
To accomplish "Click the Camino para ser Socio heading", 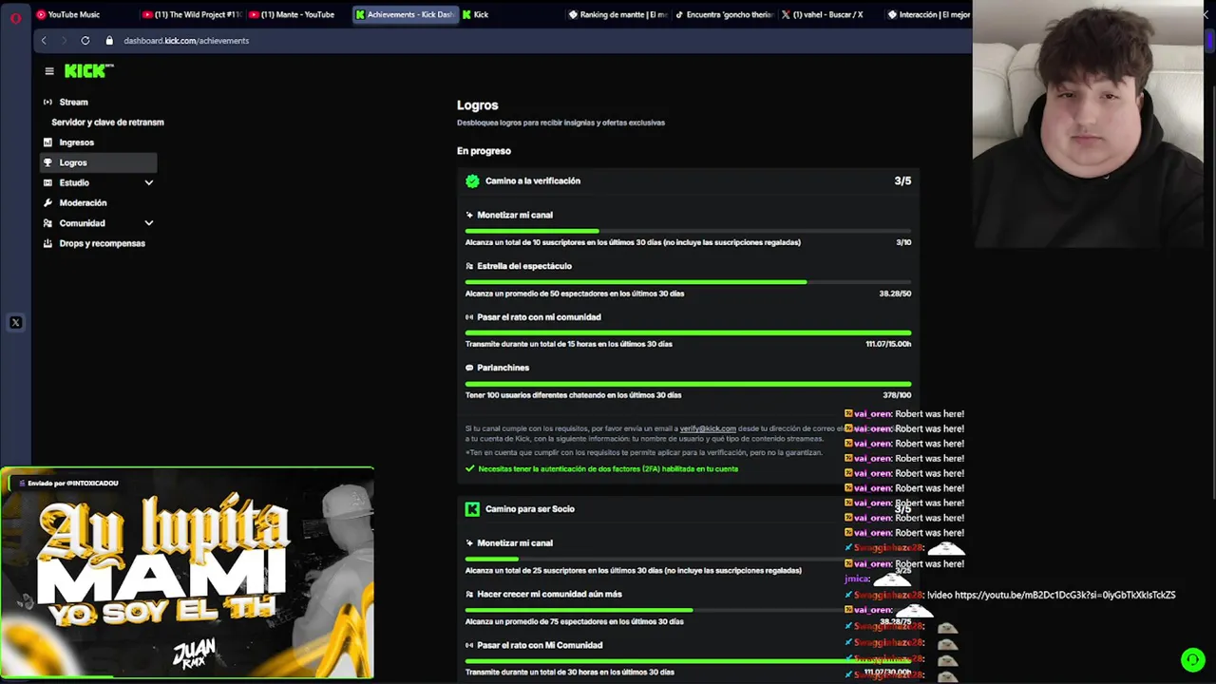I will (530, 509).
